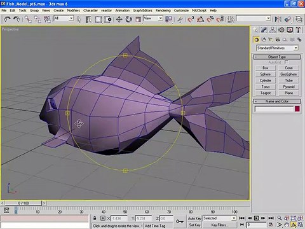Image resolution: width=305 pixels, height=229 pixels.
Task: Toggle Percent Snap
Action: (x=210, y=20)
